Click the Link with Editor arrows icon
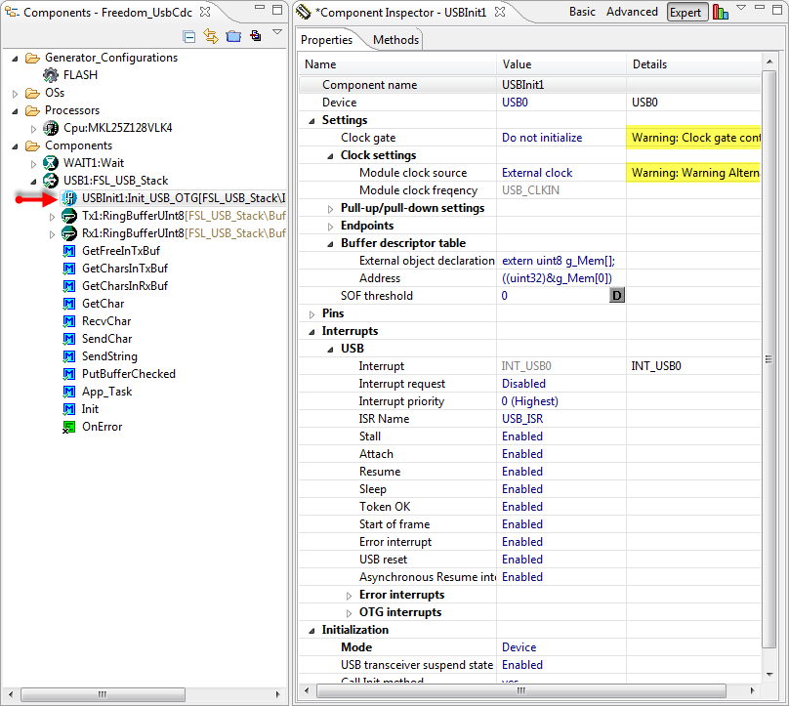This screenshot has height=706, width=789. pos(211,36)
